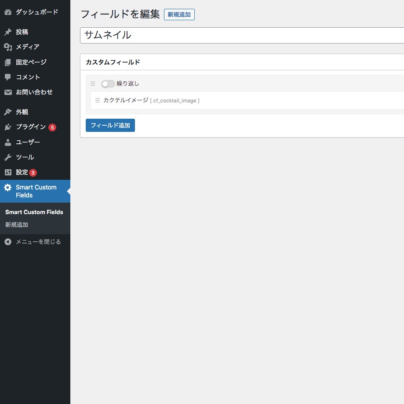Viewport: 404px width, 404px height.
Task: Click the カスタムフィールド panel header
Action: [242, 62]
